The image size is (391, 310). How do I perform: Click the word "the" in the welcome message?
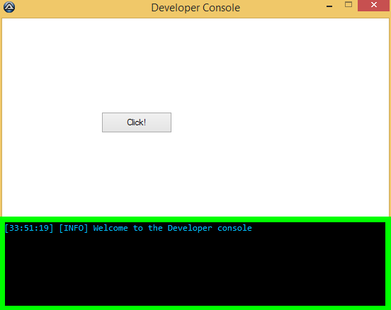(155, 229)
